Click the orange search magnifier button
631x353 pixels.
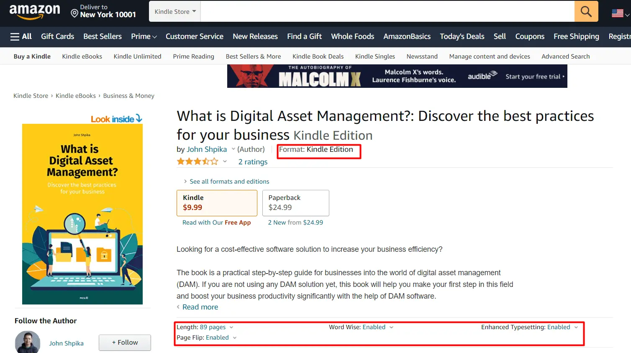pos(586,11)
